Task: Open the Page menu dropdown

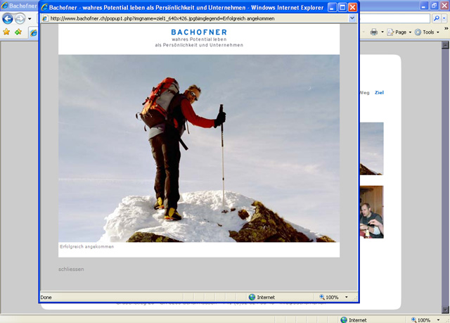Action: 401,32
